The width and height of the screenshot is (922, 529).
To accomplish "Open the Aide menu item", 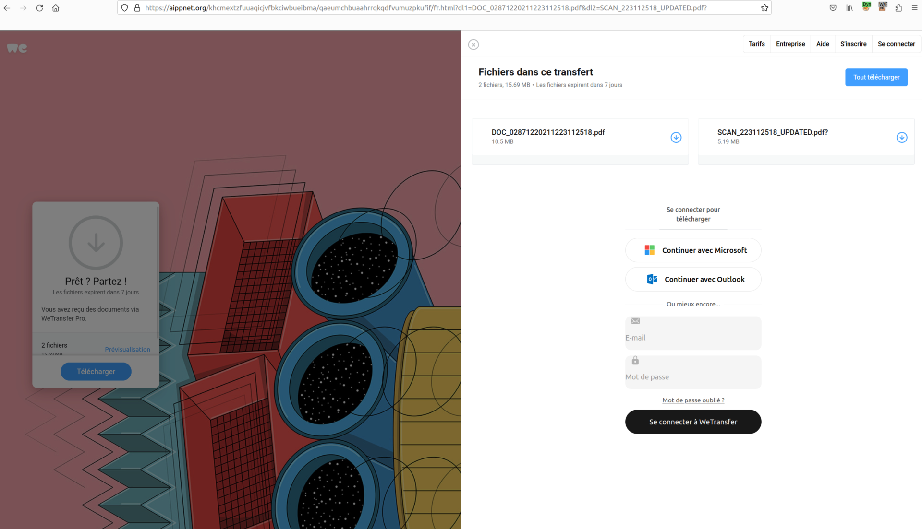I will click(x=823, y=44).
